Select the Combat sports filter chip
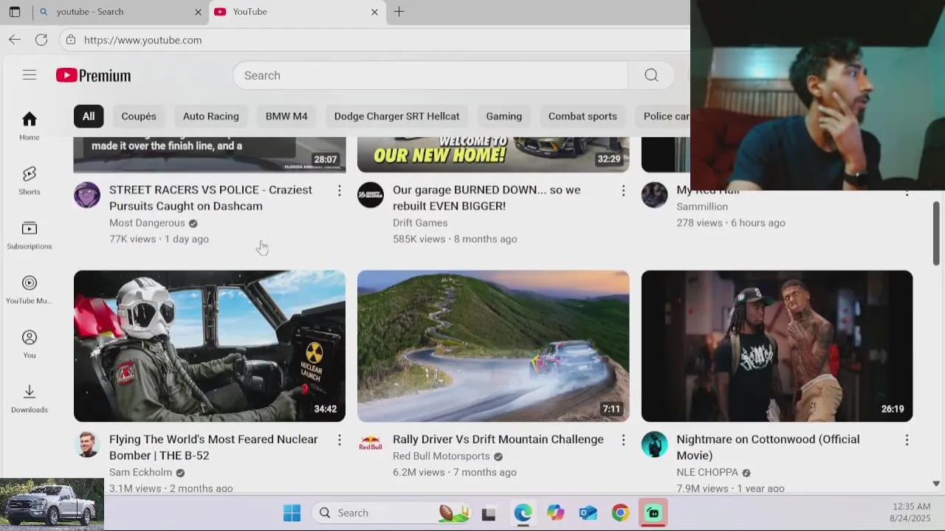This screenshot has width=945, height=531. (583, 117)
